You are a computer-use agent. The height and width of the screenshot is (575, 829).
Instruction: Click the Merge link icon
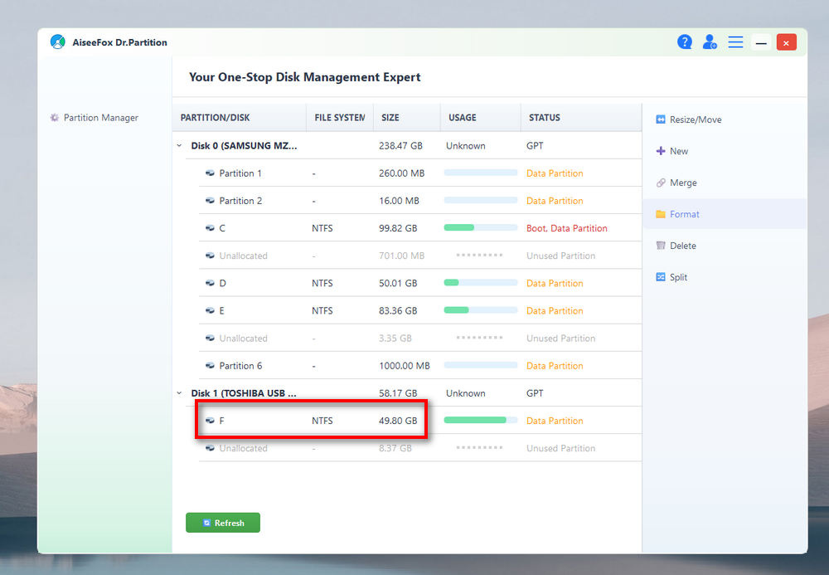coord(661,183)
